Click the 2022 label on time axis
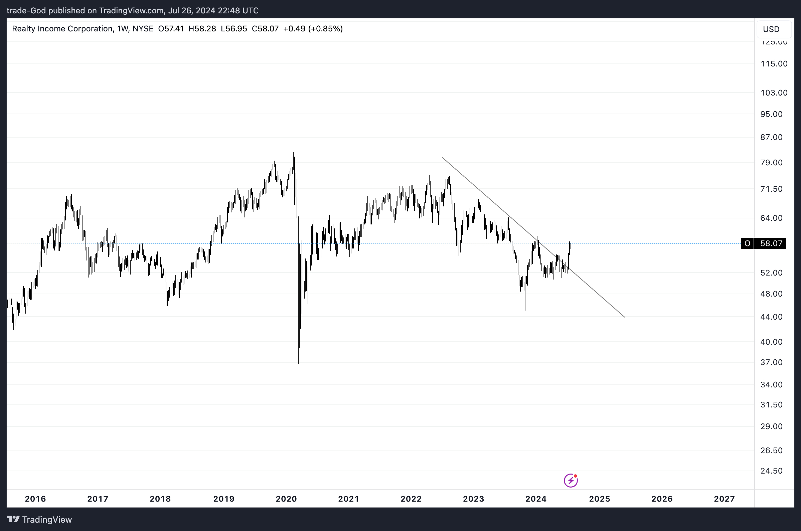This screenshot has height=531, width=801. point(411,499)
